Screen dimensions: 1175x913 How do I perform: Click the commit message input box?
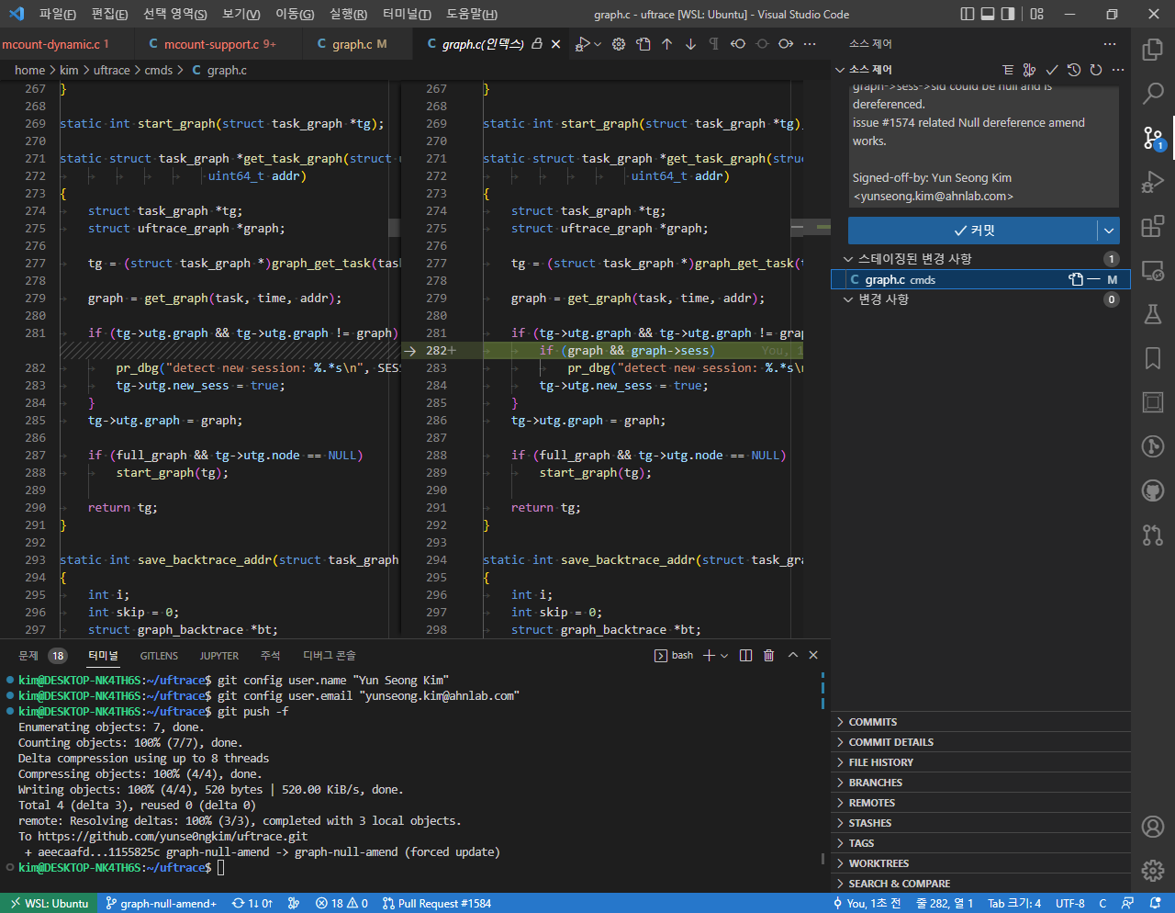[x=983, y=147]
